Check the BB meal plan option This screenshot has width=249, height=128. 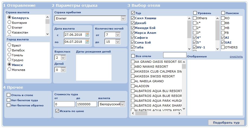coord(223,23)
